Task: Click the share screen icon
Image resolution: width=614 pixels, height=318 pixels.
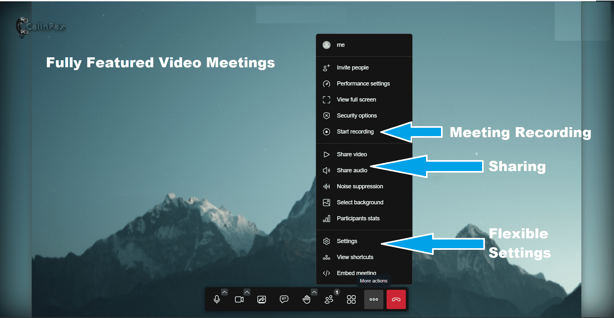Action: [262, 299]
